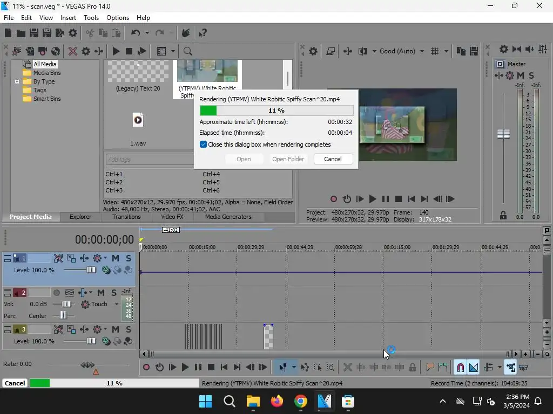Click the audio track Vol slider handle

tap(66, 304)
